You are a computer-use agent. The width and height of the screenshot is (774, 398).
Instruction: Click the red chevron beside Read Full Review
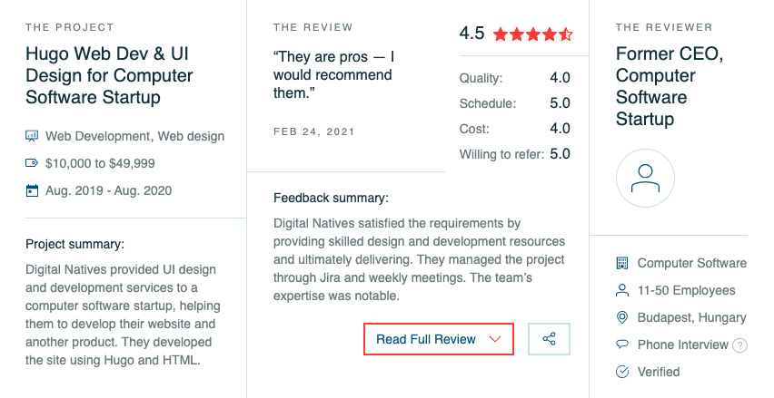click(x=494, y=339)
